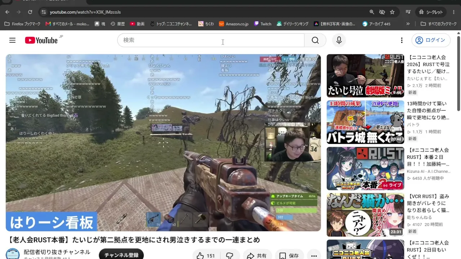Image resolution: width=461 pixels, height=259 pixels.
Task: Subscribe with the チャンネル登録 button
Action: coord(121,255)
